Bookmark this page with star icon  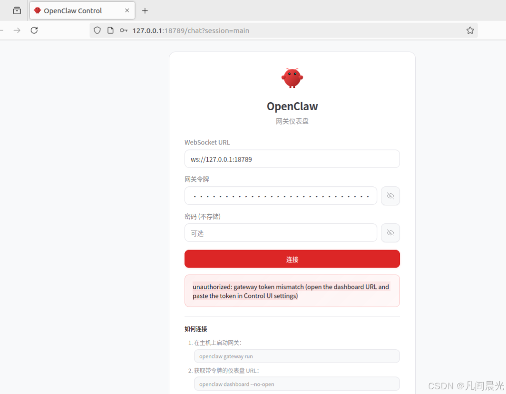(470, 30)
